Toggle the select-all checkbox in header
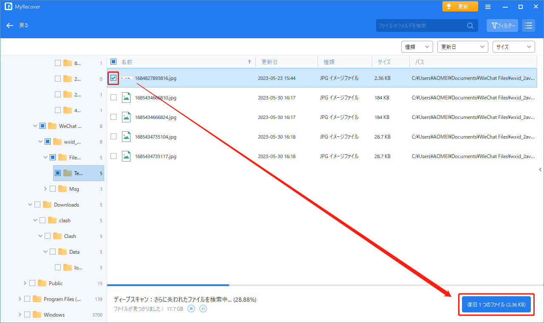This screenshot has height=323, width=544. tap(113, 62)
